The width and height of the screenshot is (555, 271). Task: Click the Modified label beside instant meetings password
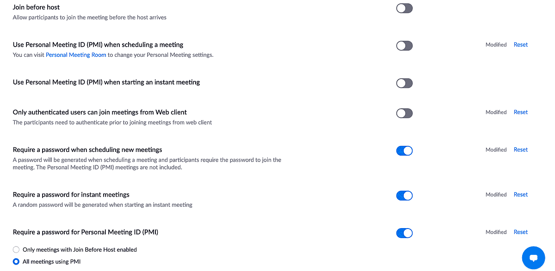(x=496, y=195)
